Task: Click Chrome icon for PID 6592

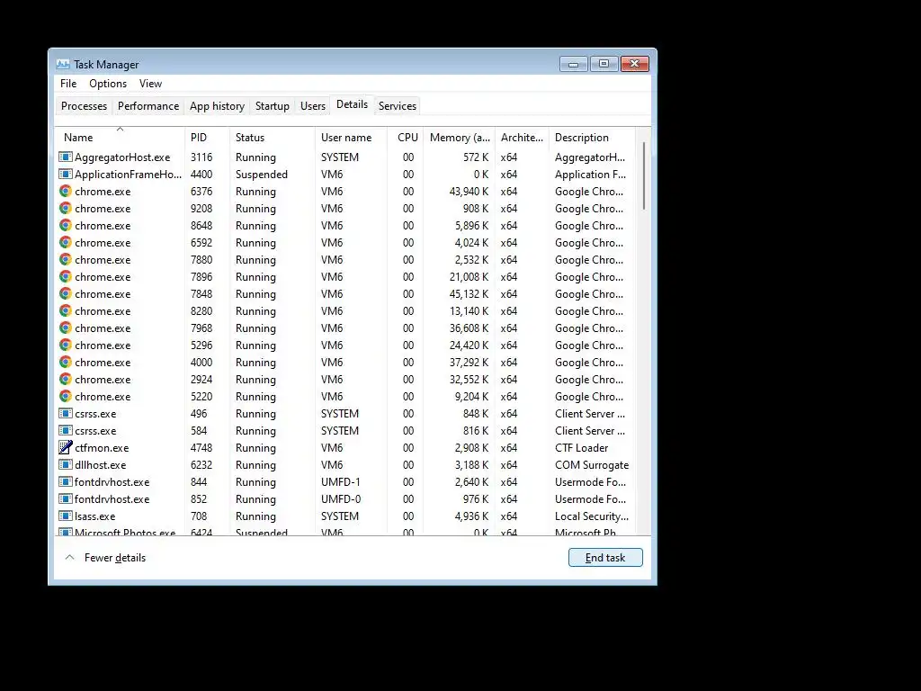Action: pos(65,242)
